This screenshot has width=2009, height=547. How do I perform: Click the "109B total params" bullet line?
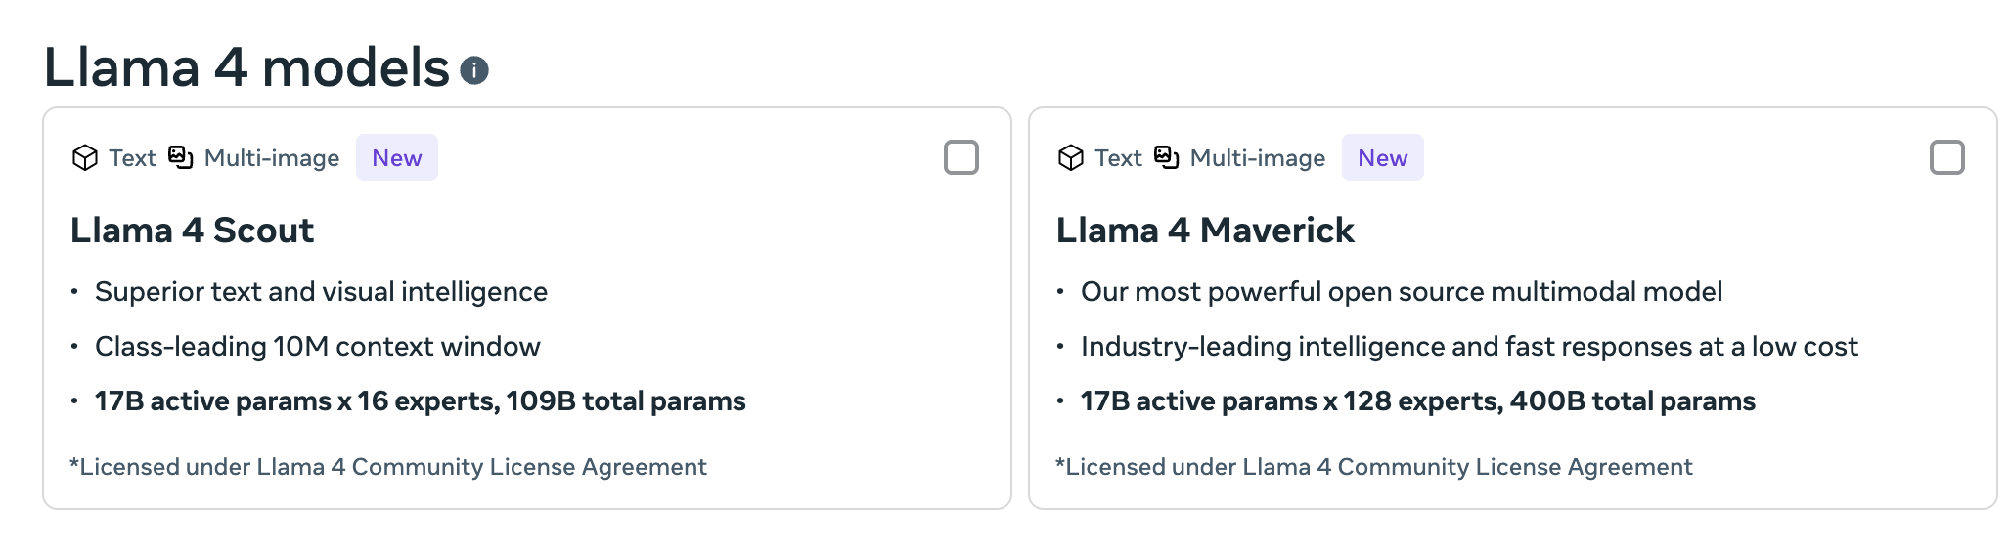click(x=420, y=401)
